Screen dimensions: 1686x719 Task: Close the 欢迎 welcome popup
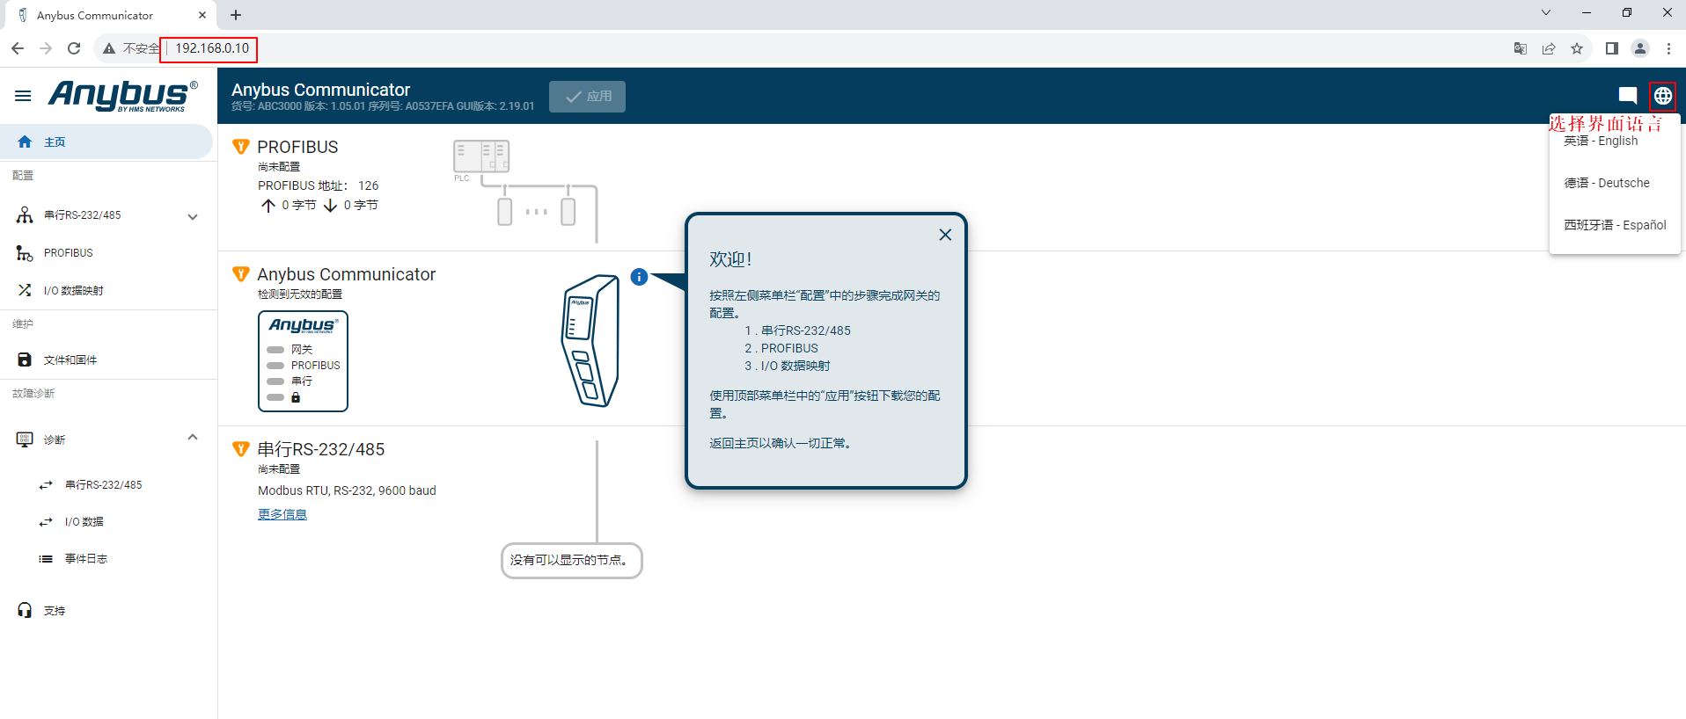click(x=945, y=235)
